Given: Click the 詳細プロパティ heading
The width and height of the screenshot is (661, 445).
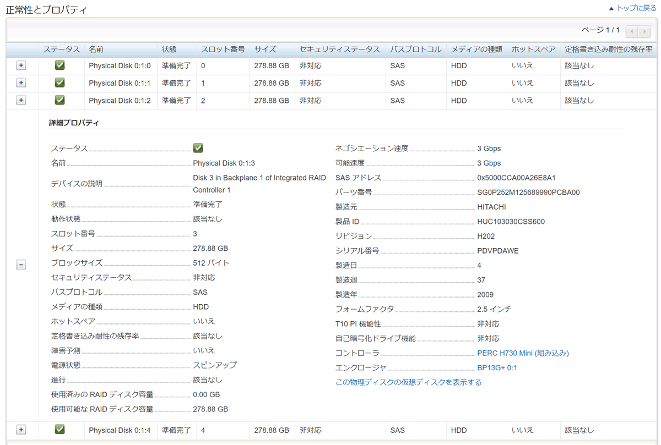Looking at the screenshot, I should 74,123.
